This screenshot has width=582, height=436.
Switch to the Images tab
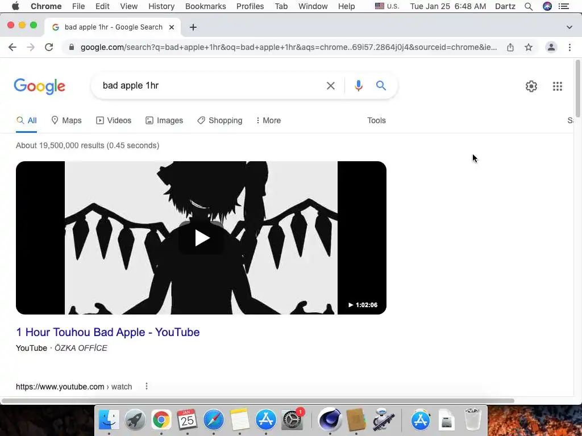click(164, 120)
